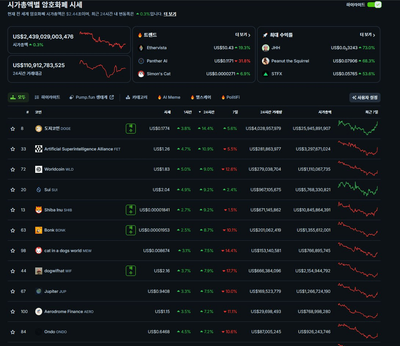This screenshot has height=346, width=400.
Task: Select the 헬스케어 category
Action: pos(201,97)
